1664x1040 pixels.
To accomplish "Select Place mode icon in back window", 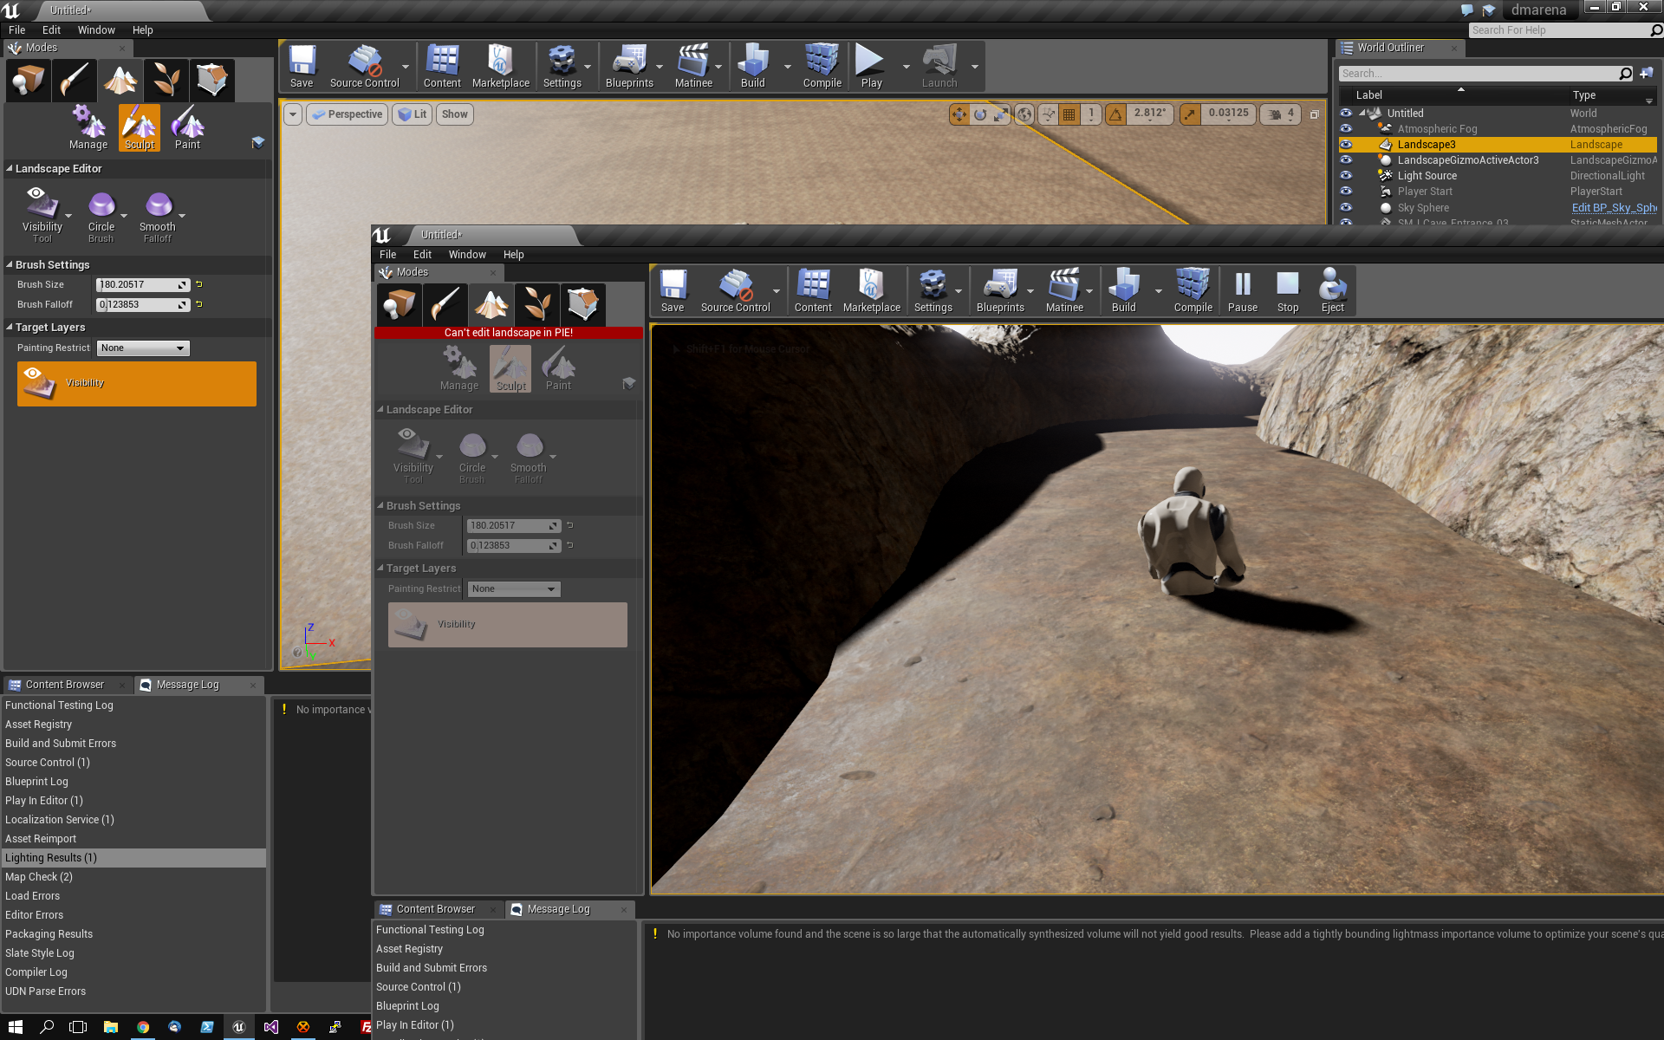I will click(x=28, y=81).
